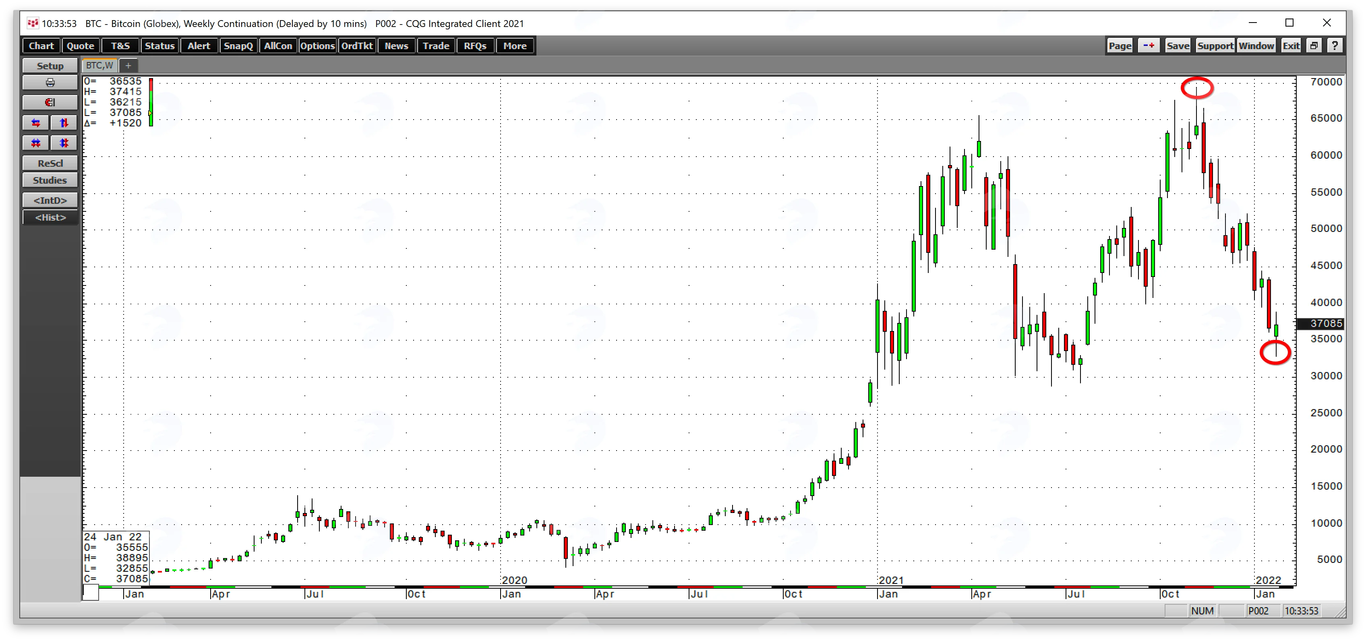Toggle the <IntD> intraday button
1366x641 pixels.
point(50,201)
